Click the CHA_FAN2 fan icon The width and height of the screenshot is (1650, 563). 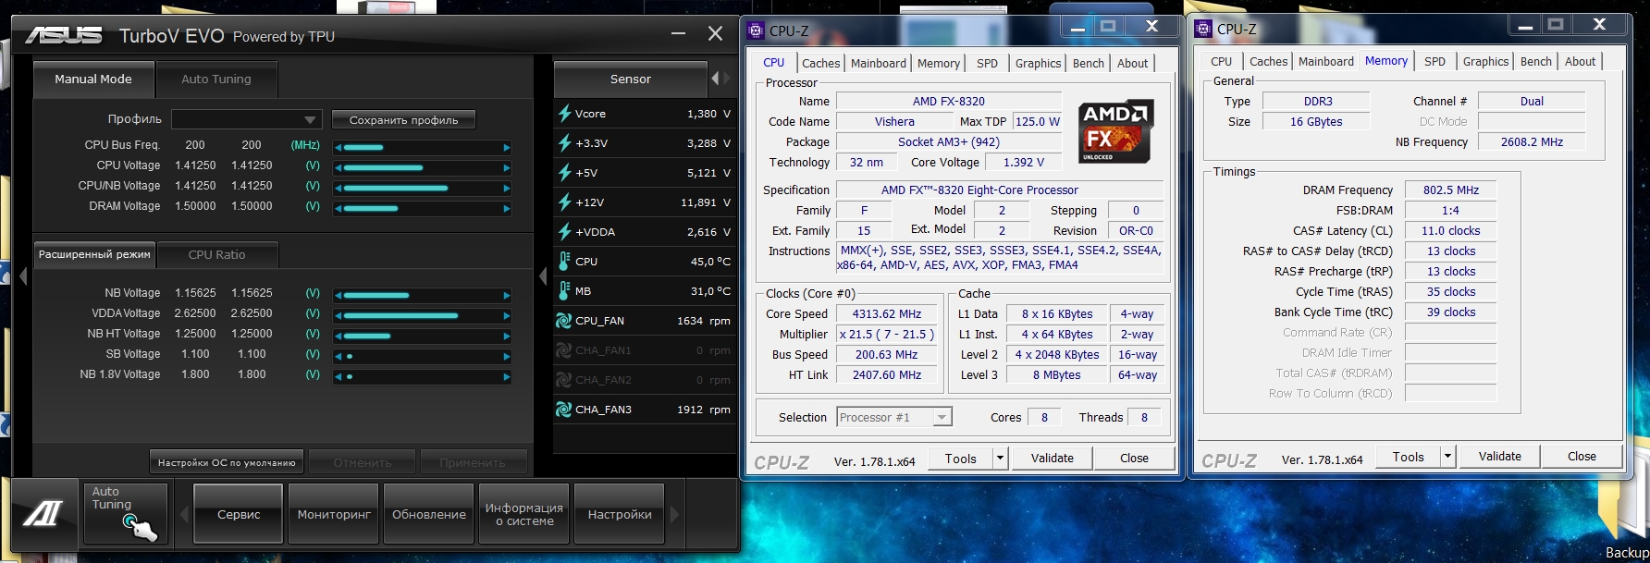(x=563, y=380)
